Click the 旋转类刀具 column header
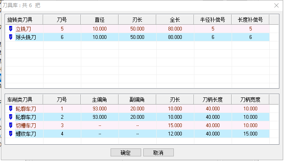 pos(24,20)
